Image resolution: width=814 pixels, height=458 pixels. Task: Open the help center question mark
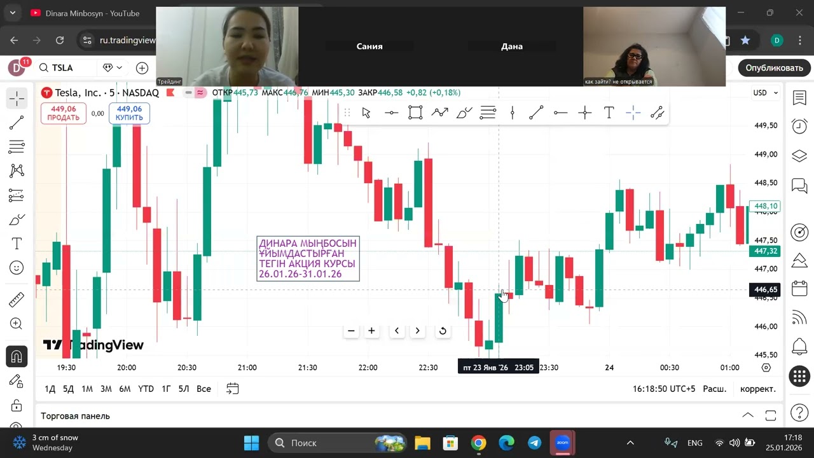point(799,412)
